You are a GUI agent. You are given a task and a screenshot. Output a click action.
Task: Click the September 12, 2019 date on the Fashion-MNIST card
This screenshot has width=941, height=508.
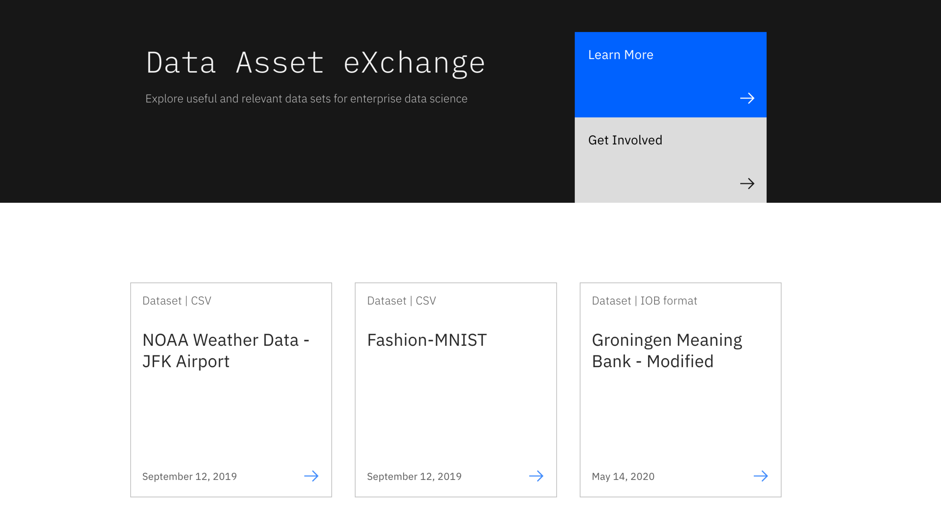(x=414, y=476)
